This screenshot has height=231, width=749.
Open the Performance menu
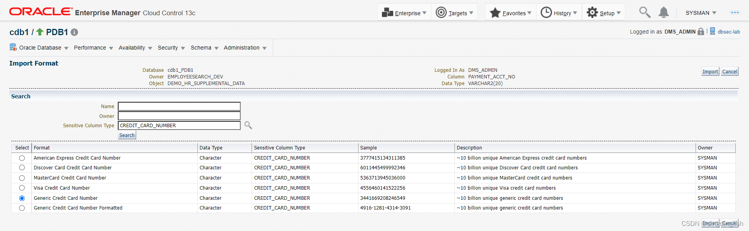pos(90,48)
